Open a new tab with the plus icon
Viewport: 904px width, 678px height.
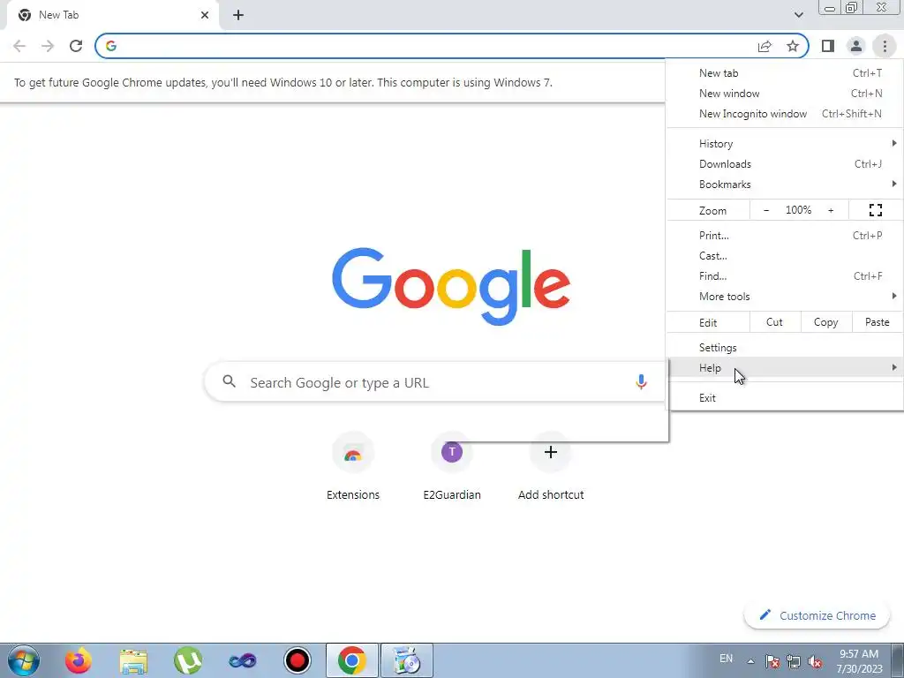point(238,16)
